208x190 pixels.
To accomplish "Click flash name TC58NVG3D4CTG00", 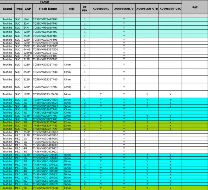I will (x=45, y=142).
